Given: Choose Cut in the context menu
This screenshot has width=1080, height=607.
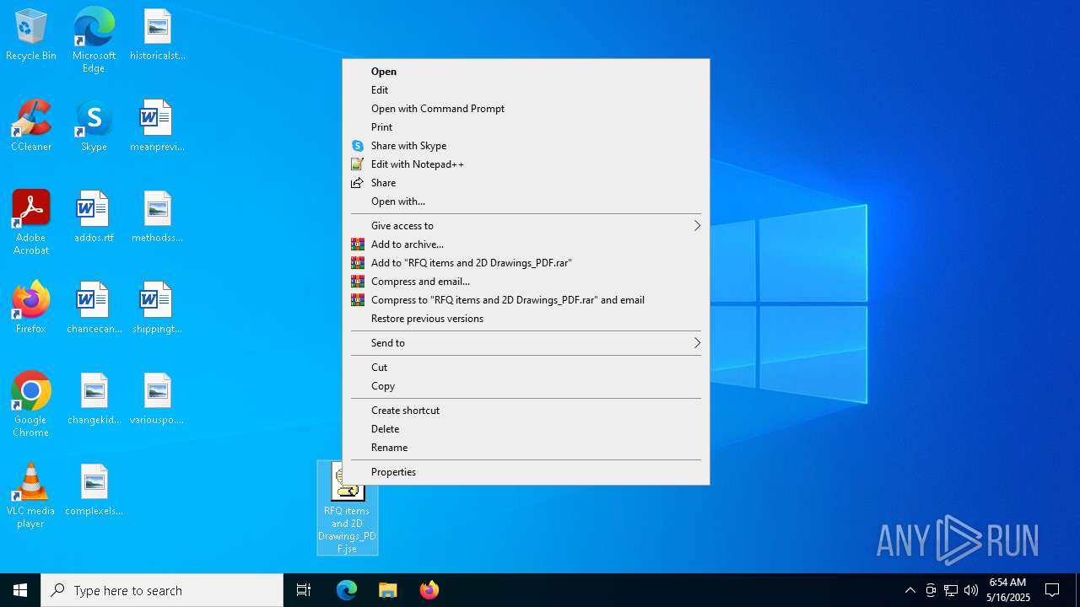Looking at the screenshot, I should (x=526, y=368).
